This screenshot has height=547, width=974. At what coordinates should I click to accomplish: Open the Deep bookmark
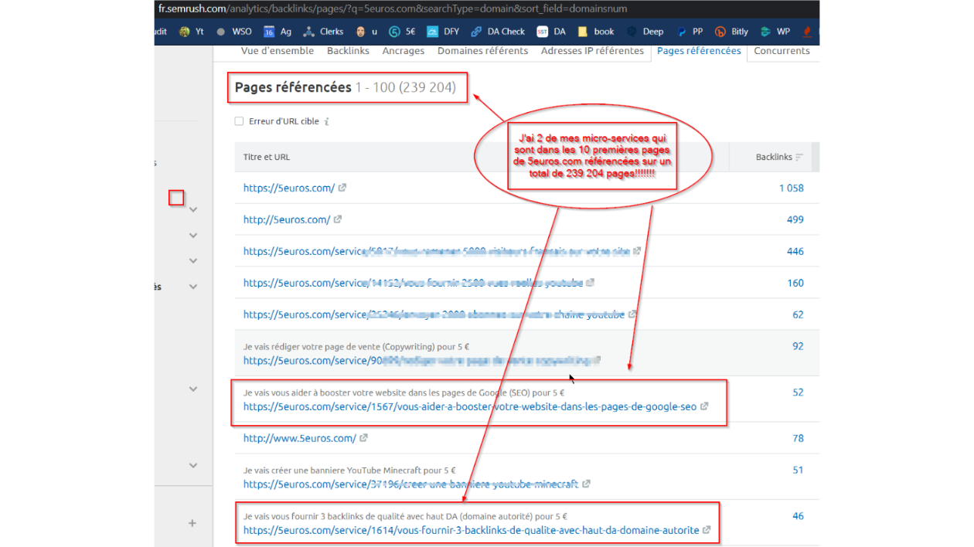point(645,32)
